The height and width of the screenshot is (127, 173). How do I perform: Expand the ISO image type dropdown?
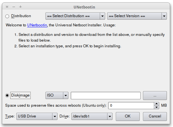[x=57, y=95]
